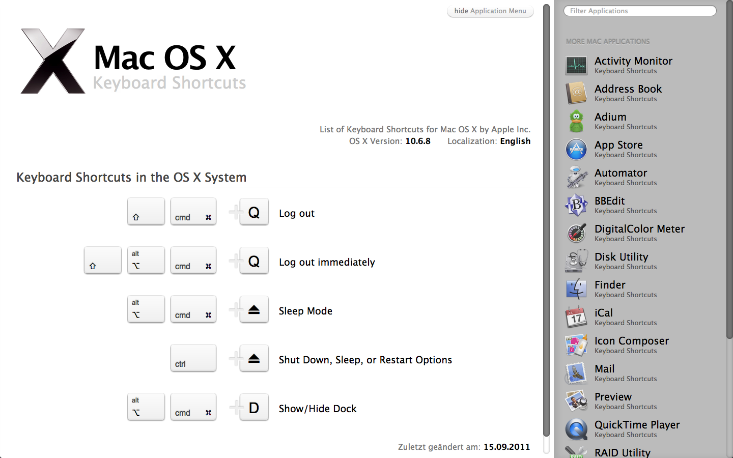
Task: View Automator keyboard shortcuts
Action: 626,177
